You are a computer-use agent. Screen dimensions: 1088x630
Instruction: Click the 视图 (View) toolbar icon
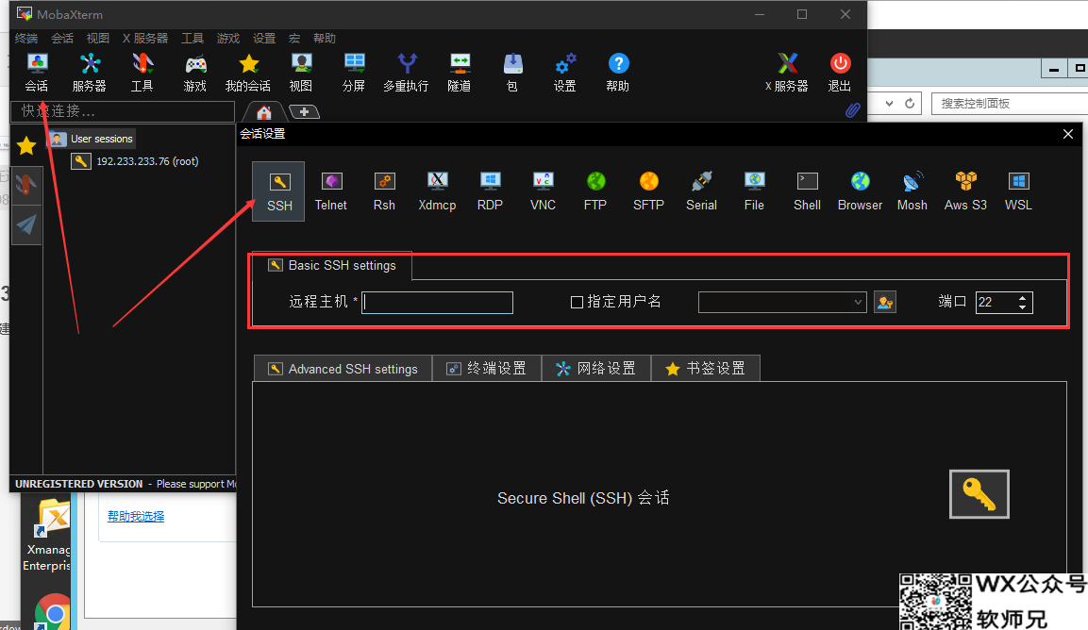coord(300,73)
